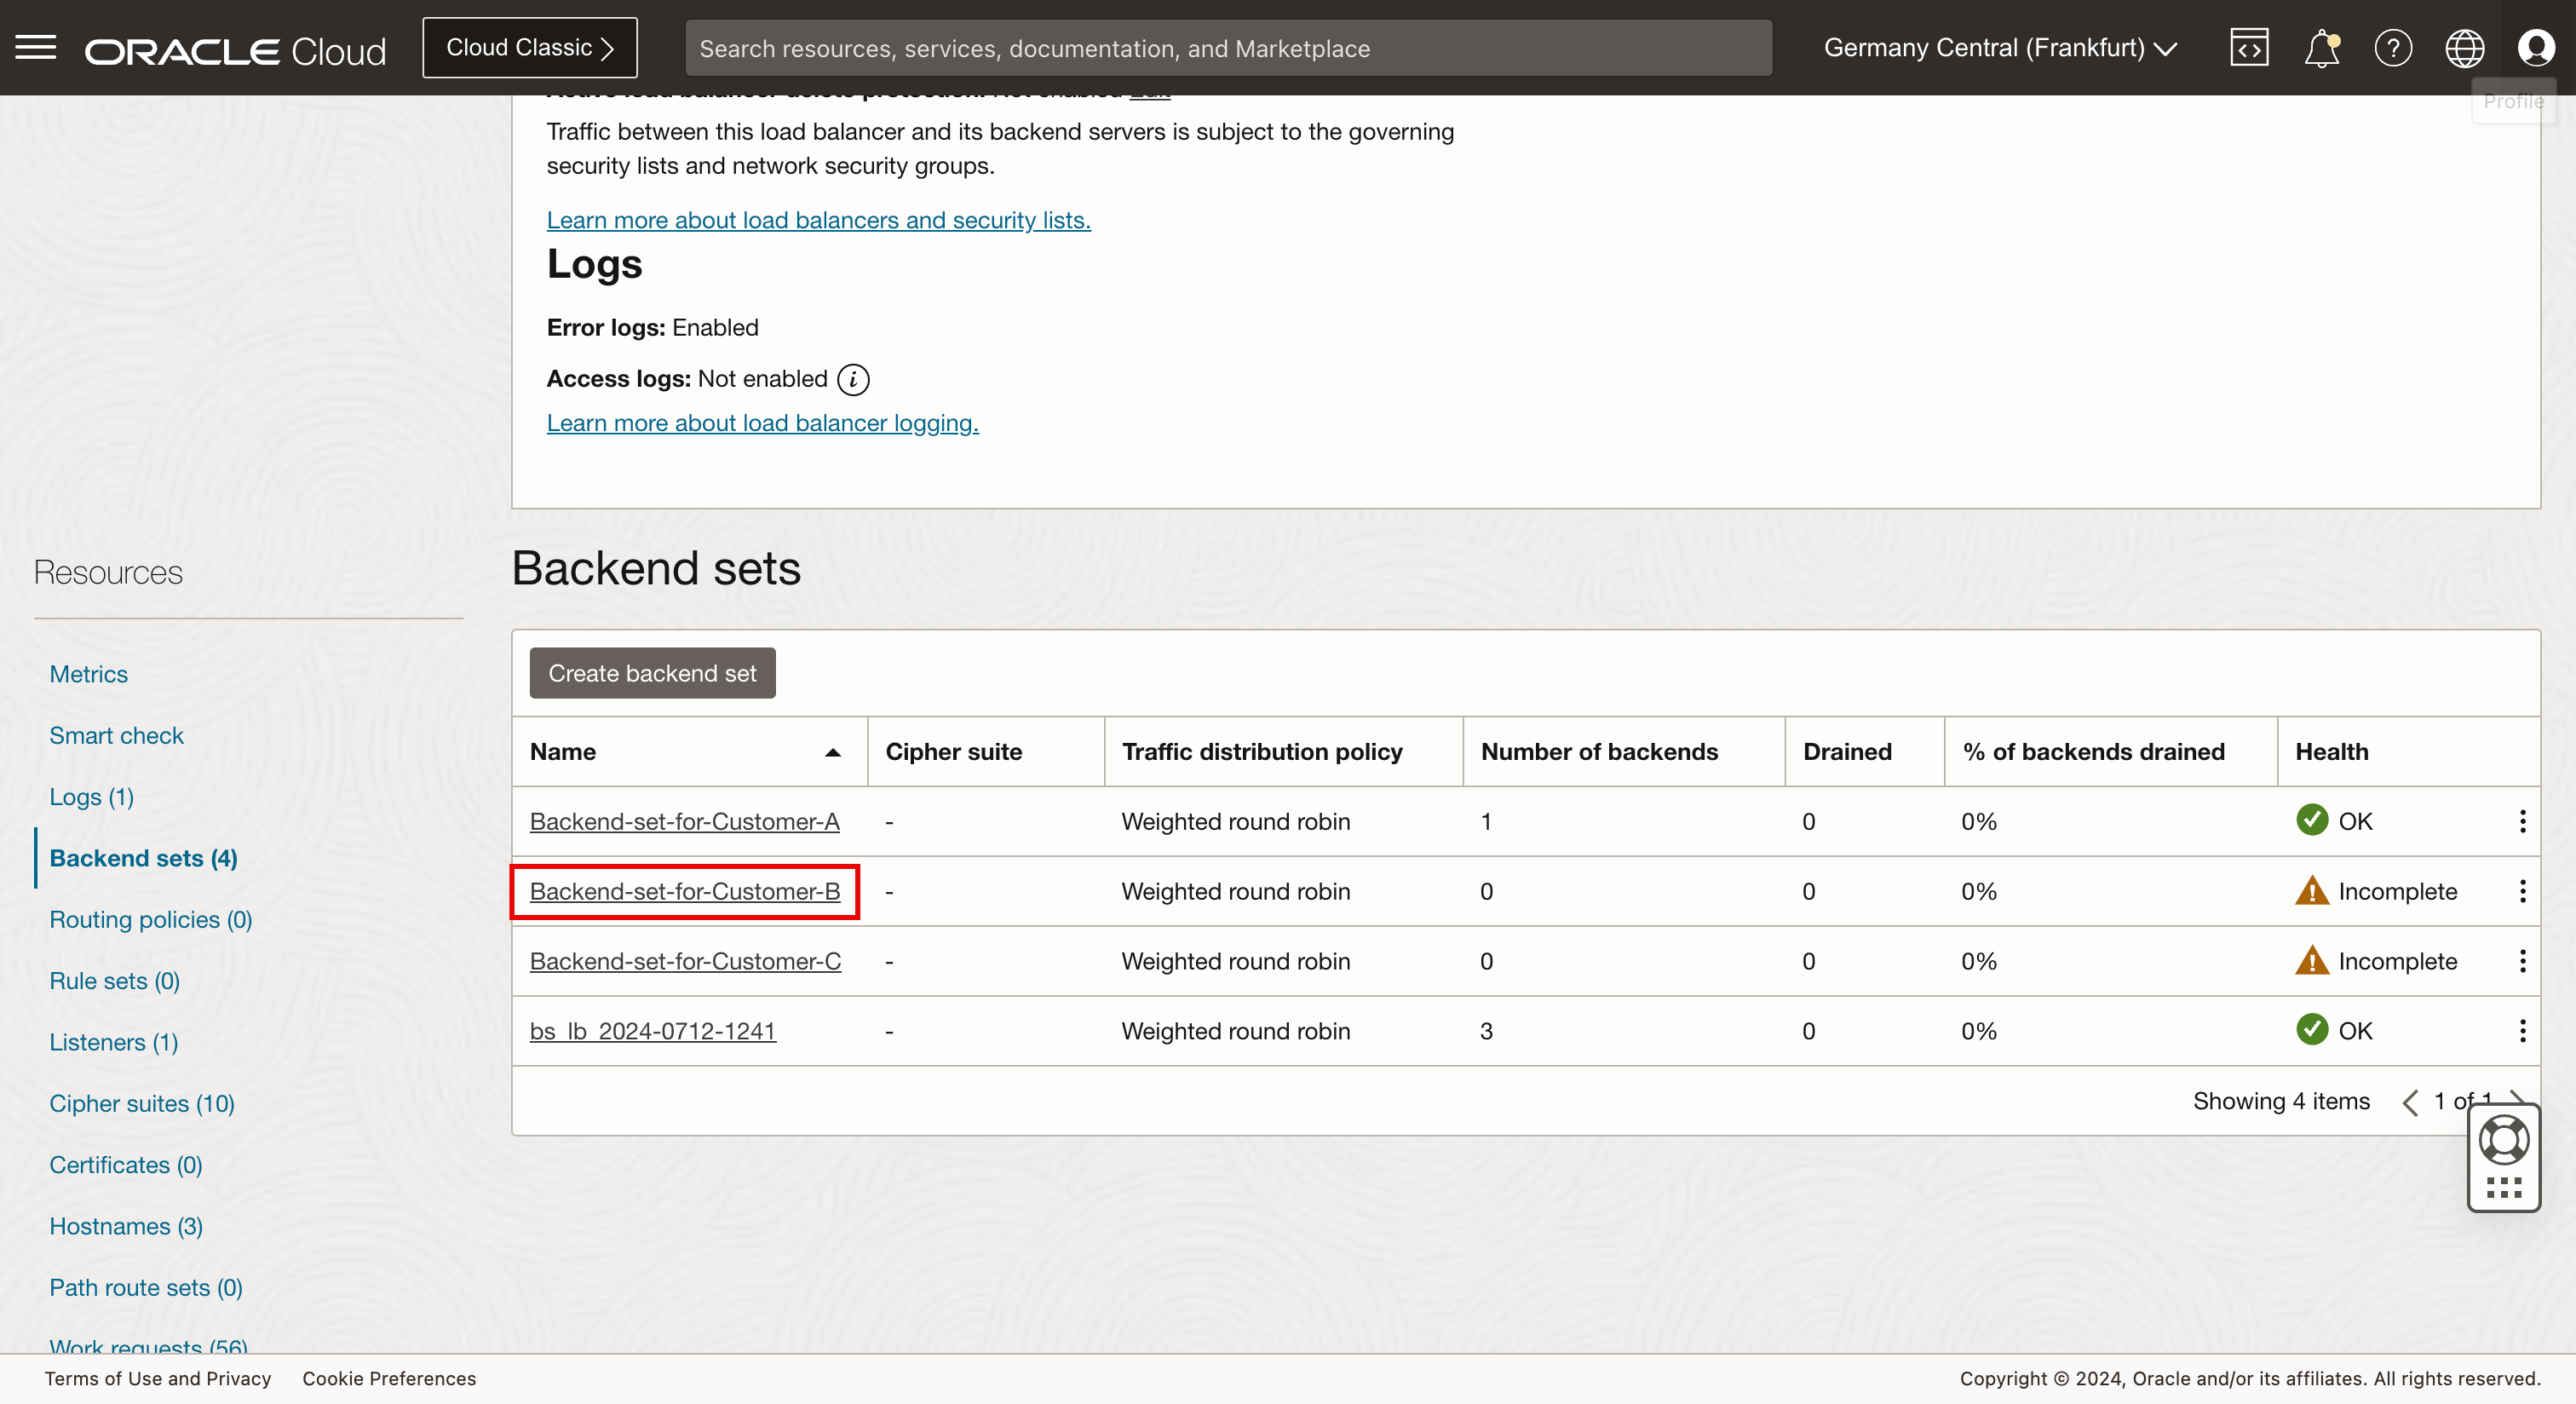Open the notifications bell

pos(2321,48)
